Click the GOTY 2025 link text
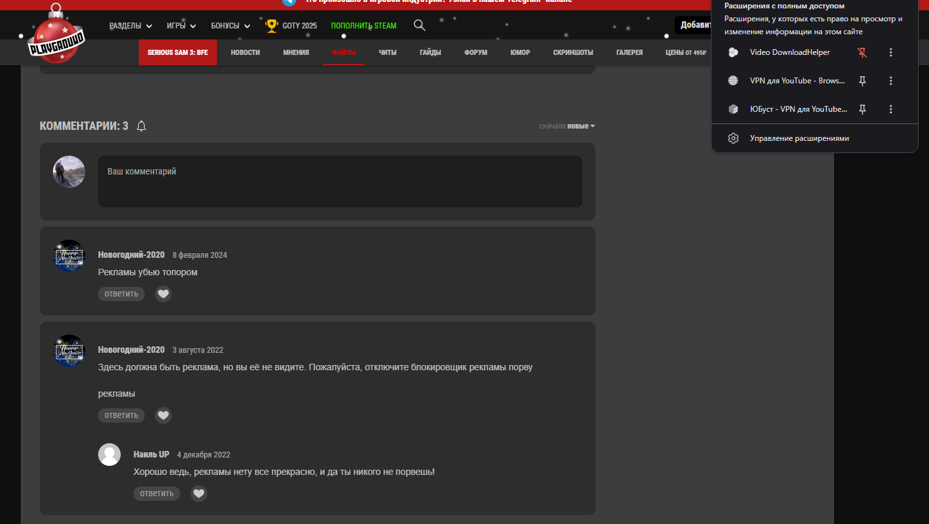The width and height of the screenshot is (929, 524). 300,26
